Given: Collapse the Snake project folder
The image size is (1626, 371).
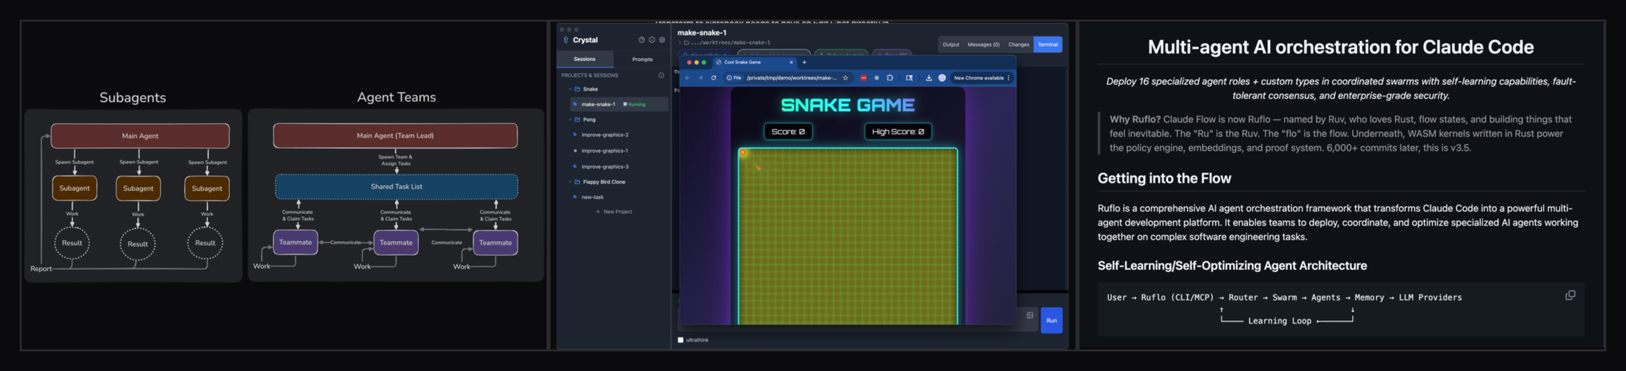Looking at the screenshot, I should 570,89.
